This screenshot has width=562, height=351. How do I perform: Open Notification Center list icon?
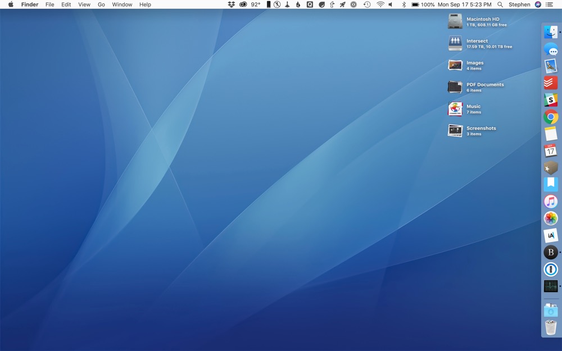click(549, 4)
